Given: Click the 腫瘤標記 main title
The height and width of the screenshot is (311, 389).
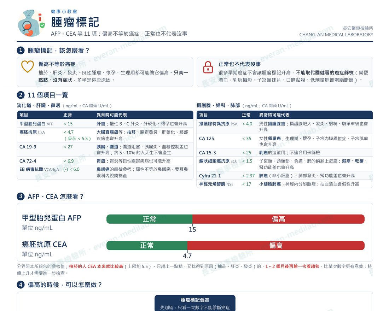Looking at the screenshot, I should tap(75, 22).
